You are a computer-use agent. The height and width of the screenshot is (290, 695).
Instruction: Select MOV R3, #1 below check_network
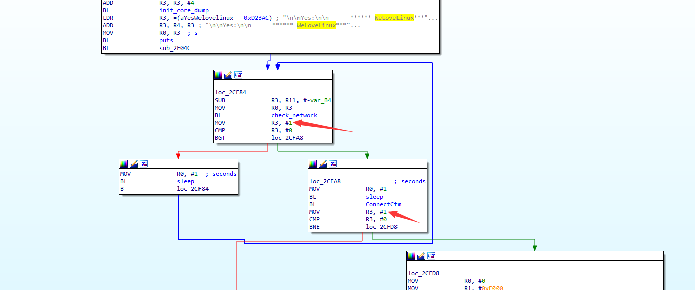(254, 123)
